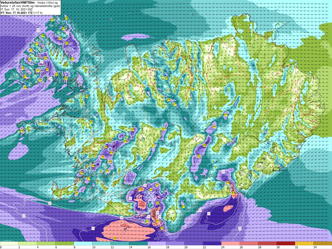This screenshot has height=249, width=332.
Task: Click the '0' tick on the legend scale
Action: [1, 247]
